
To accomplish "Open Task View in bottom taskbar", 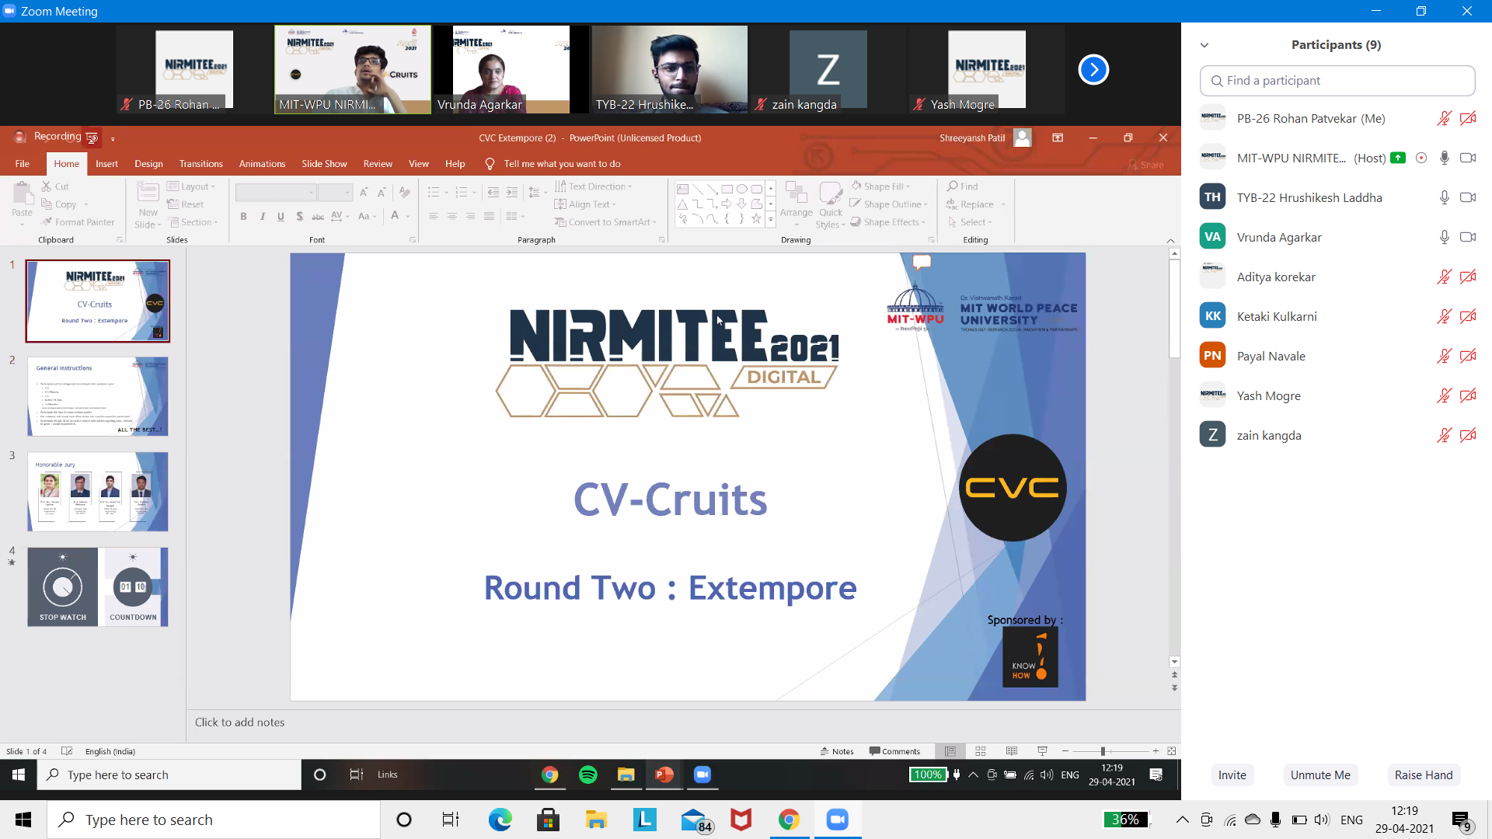I will (451, 820).
